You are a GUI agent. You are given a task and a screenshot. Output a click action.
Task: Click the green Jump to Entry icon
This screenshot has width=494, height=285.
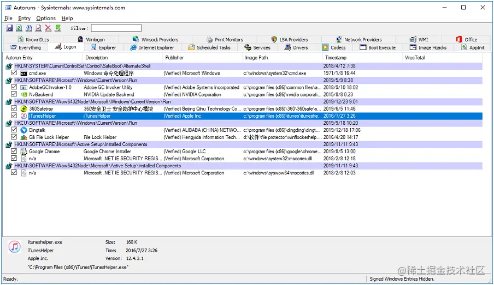[x=58, y=28]
